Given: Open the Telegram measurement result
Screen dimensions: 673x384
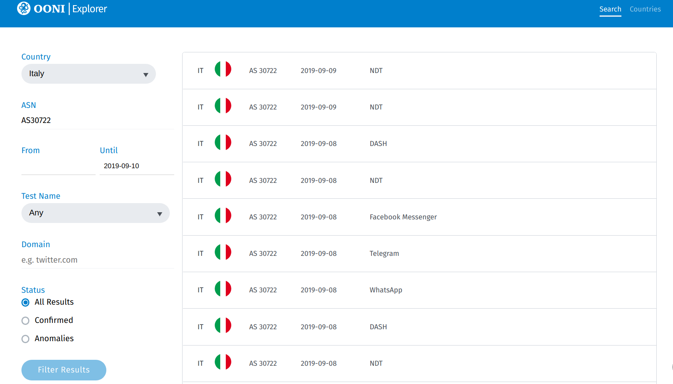Looking at the screenshot, I should tap(384, 253).
